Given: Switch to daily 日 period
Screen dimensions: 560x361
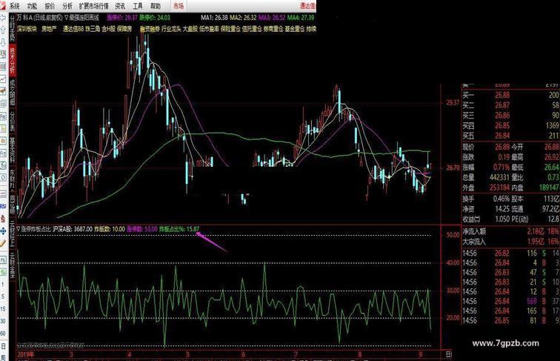Looking at the screenshot, I should pos(3,345).
